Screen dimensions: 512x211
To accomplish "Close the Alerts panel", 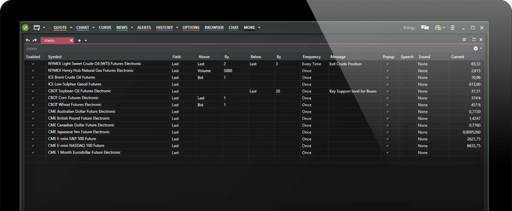I will point(481,40).
